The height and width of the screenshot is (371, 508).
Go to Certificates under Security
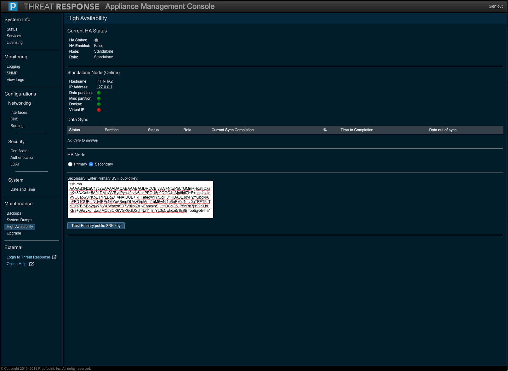[x=20, y=151]
